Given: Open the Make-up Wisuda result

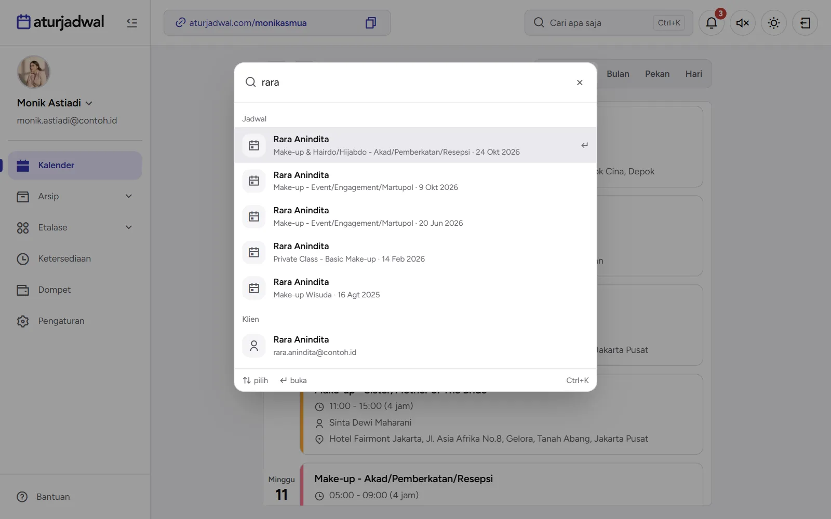Looking at the screenshot, I should [415, 288].
